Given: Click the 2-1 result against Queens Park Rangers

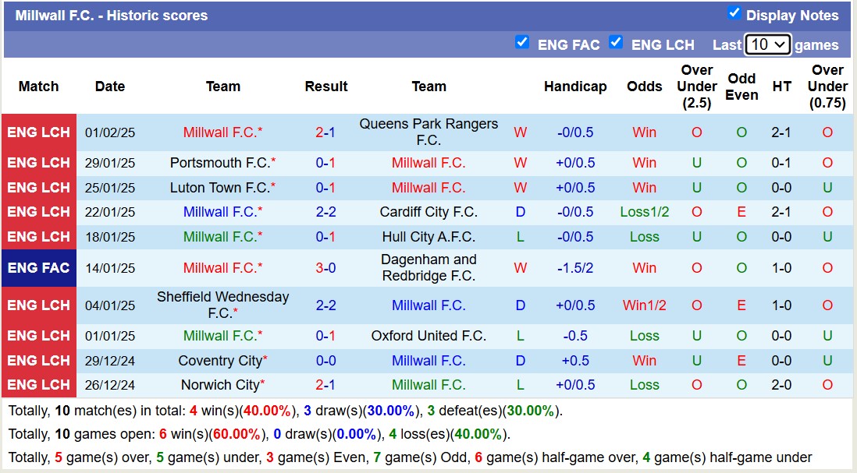Looking at the screenshot, I should click(x=325, y=132).
